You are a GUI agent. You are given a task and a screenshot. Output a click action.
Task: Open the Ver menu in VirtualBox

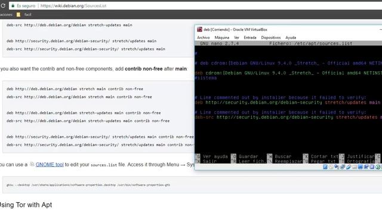[236, 37]
